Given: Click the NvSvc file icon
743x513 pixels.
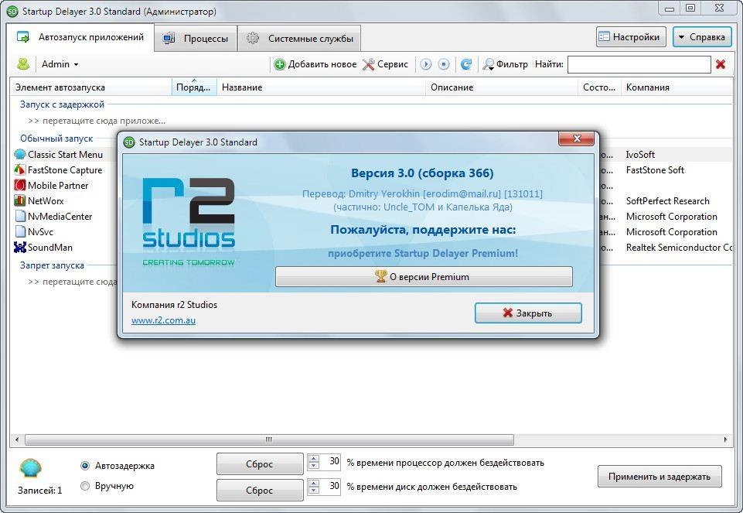Looking at the screenshot, I should pos(20,232).
